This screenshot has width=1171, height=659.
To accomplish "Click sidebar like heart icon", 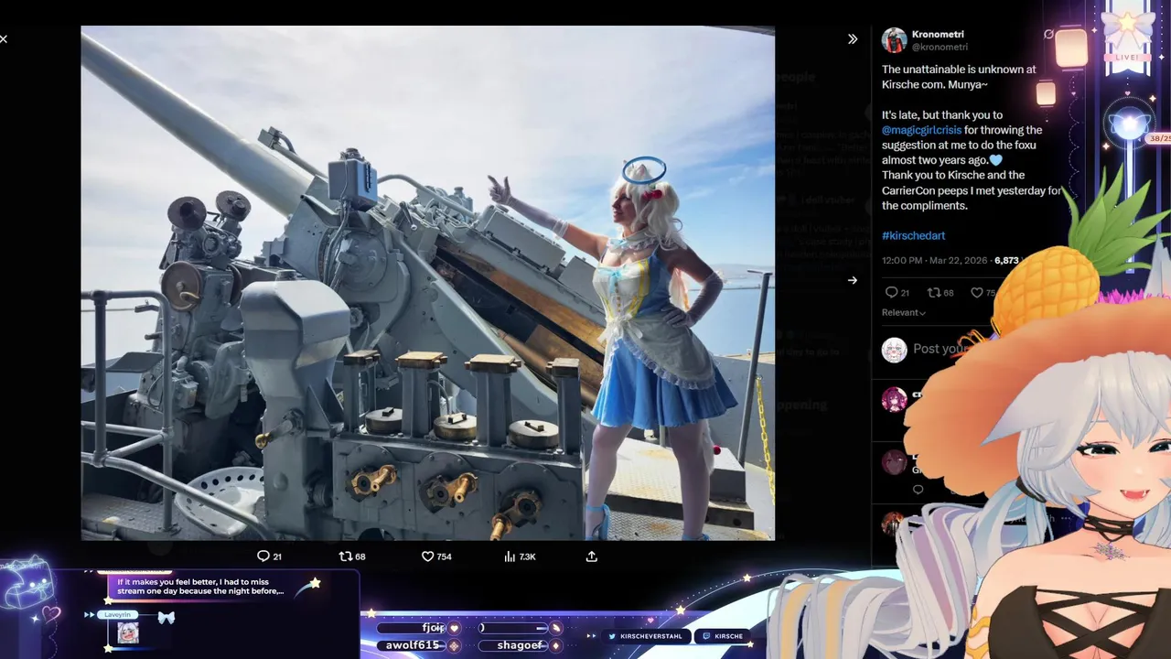I will (x=975, y=293).
